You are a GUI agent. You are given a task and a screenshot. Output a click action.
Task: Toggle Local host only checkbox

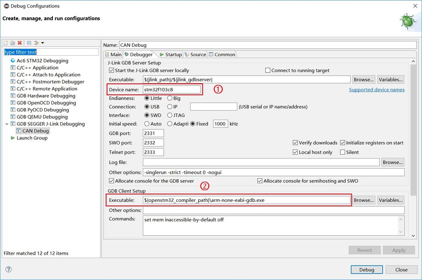(x=295, y=152)
